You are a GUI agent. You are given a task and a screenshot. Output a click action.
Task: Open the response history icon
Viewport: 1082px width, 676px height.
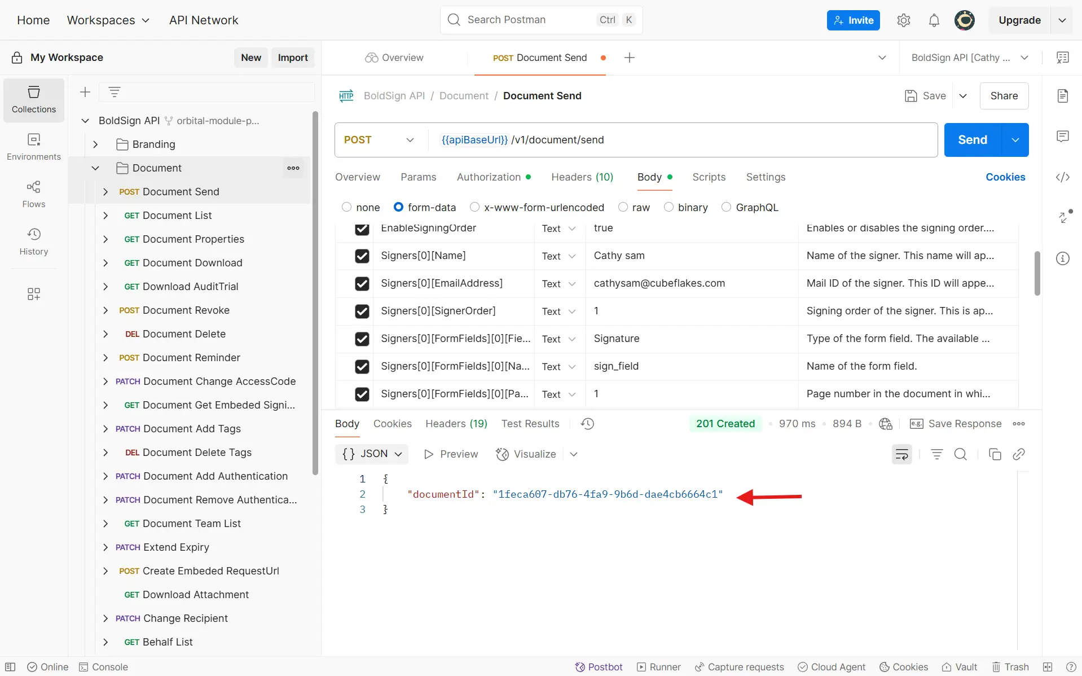tap(588, 424)
